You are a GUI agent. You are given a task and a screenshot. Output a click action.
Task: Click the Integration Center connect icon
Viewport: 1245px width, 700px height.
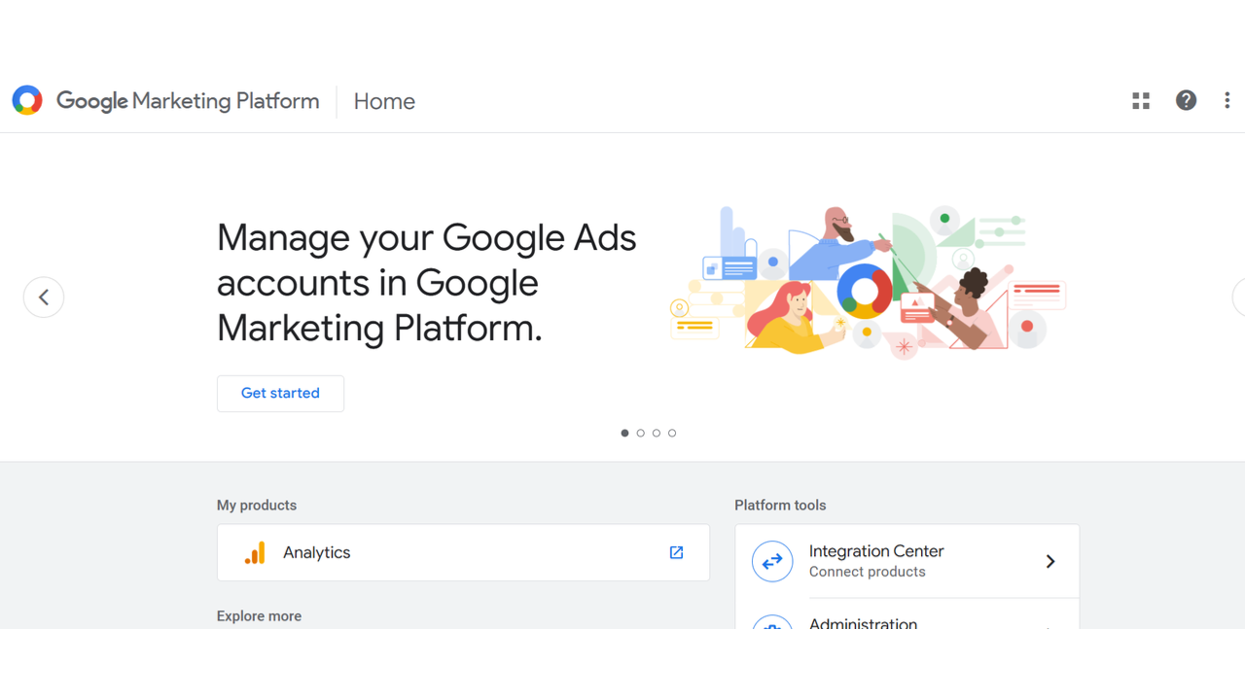772,561
